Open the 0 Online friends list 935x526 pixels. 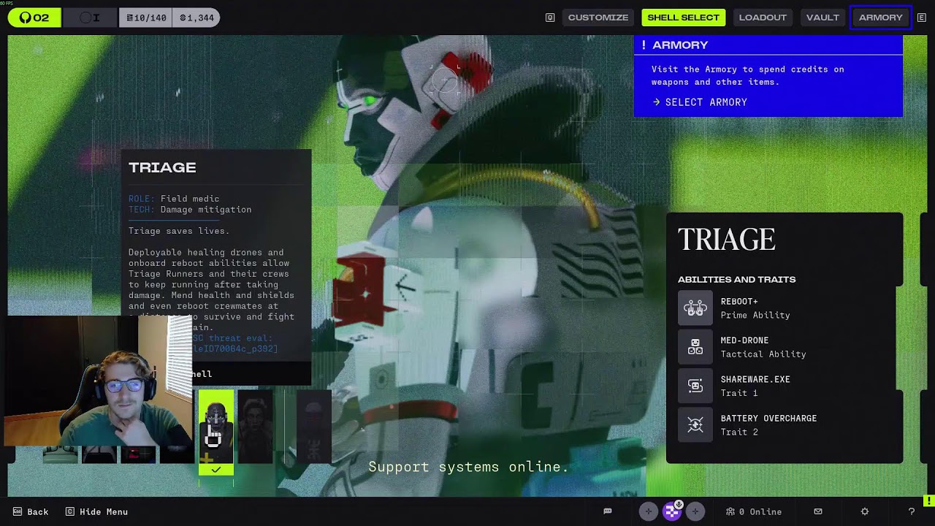(x=753, y=511)
